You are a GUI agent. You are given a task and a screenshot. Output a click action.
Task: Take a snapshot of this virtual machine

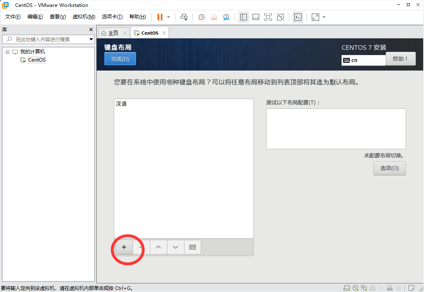click(201, 17)
